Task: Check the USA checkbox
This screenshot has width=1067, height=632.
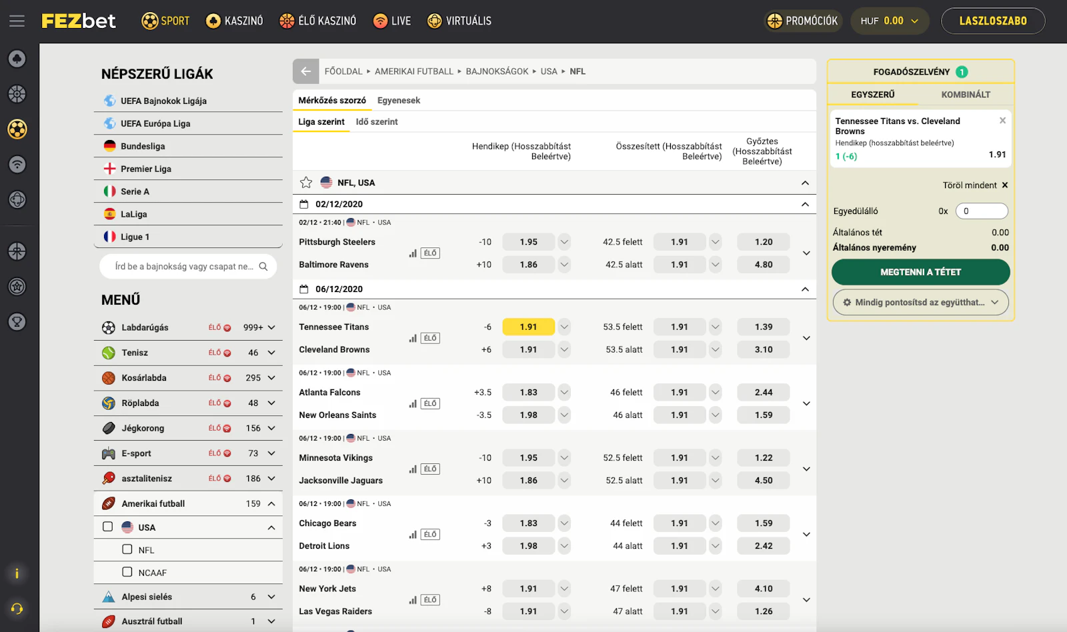Action: click(108, 527)
